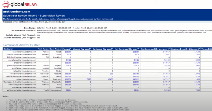Click the Supervisor Review Report title
This screenshot has width=212, height=111.
click(x=34, y=16)
